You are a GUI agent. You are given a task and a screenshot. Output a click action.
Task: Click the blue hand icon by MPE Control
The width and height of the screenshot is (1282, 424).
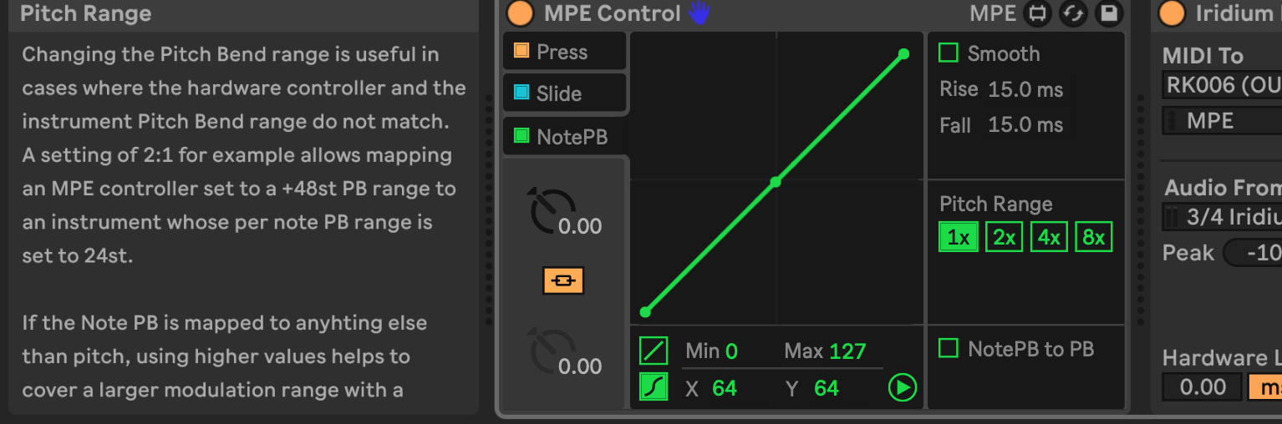[699, 13]
